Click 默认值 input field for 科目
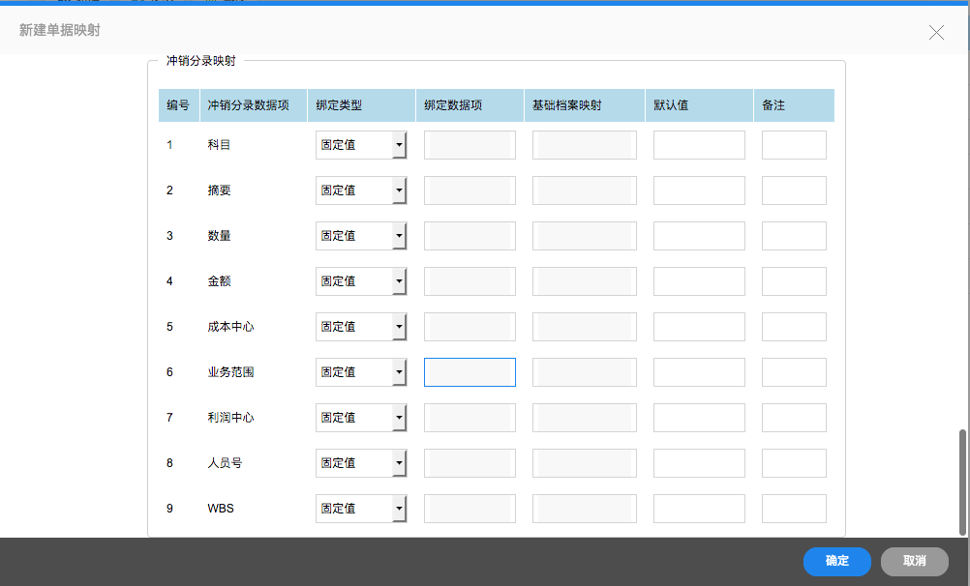 (x=699, y=145)
